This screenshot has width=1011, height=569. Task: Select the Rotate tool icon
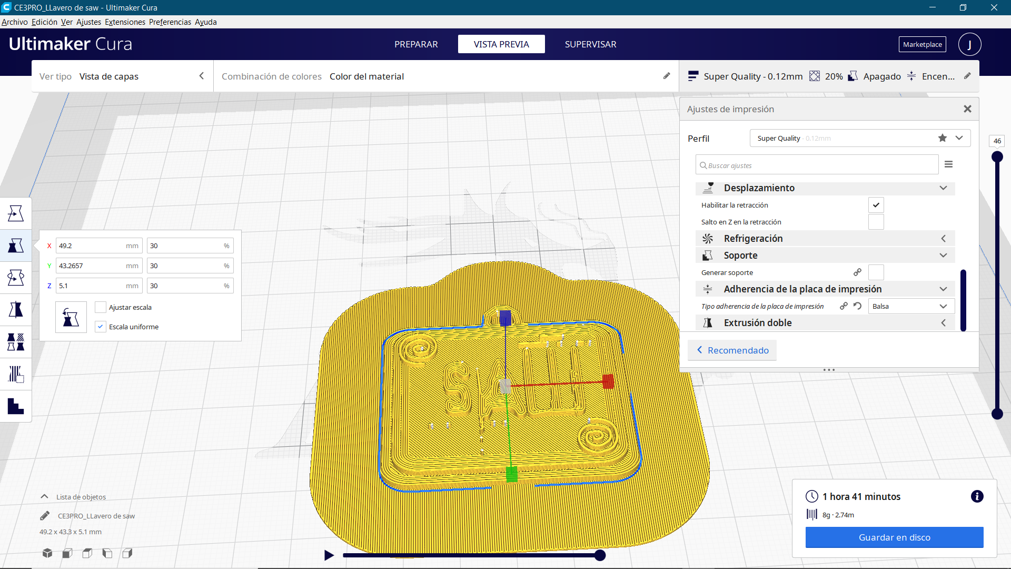pyautogui.click(x=16, y=278)
